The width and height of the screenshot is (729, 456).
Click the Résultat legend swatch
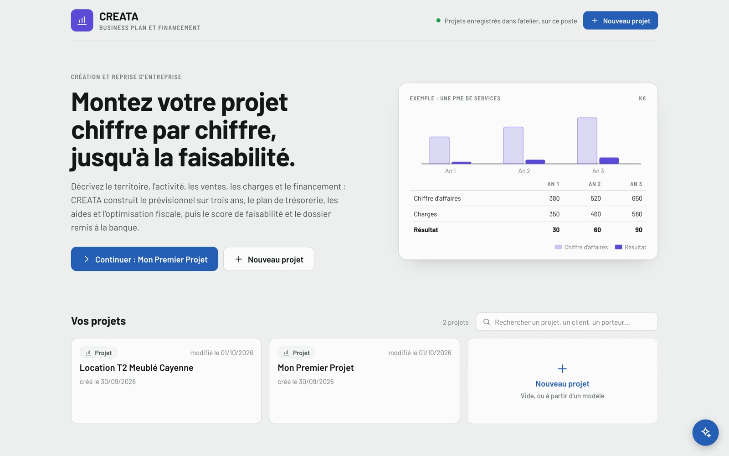click(x=618, y=247)
